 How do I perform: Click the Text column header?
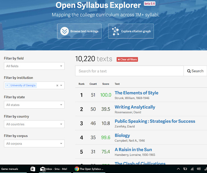[x=117, y=84]
